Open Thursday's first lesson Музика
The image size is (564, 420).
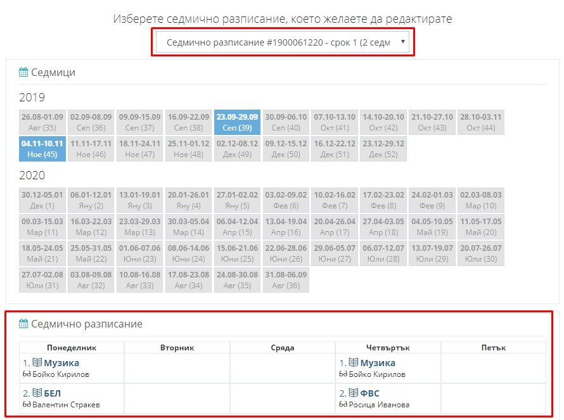pos(378,363)
